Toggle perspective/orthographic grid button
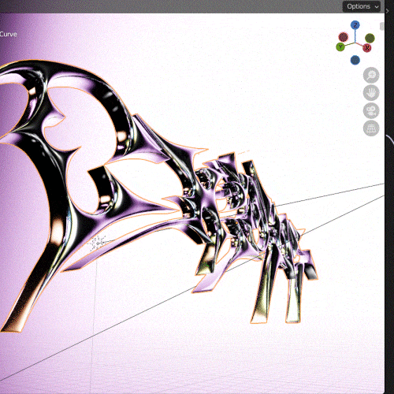The height and width of the screenshot is (394, 394). coord(371,128)
